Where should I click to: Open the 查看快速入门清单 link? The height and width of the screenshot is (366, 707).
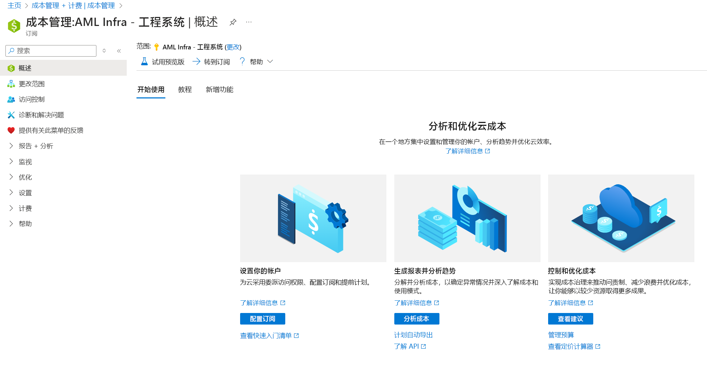coord(266,336)
